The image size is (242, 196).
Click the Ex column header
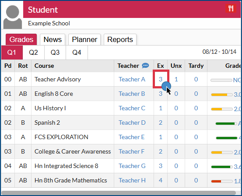pos(161,66)
